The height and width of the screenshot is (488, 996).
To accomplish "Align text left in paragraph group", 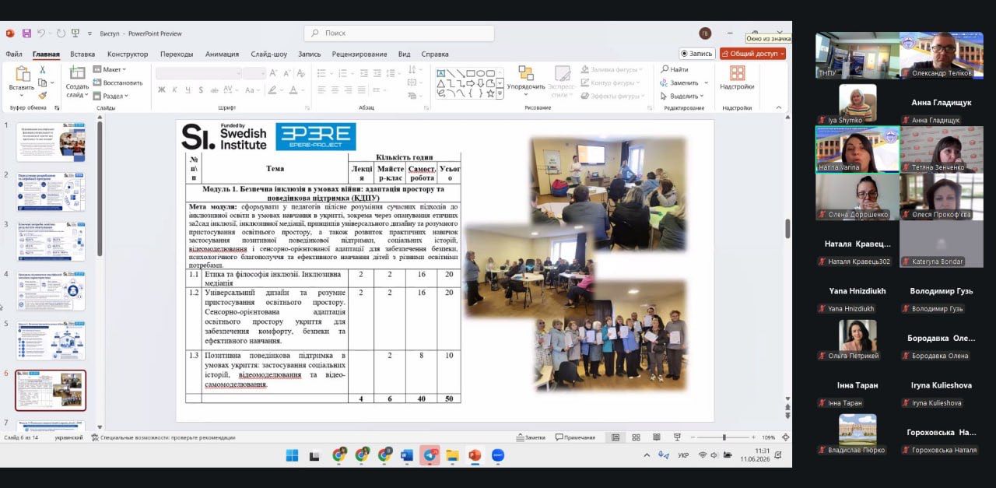I will (x=321, y=90).
